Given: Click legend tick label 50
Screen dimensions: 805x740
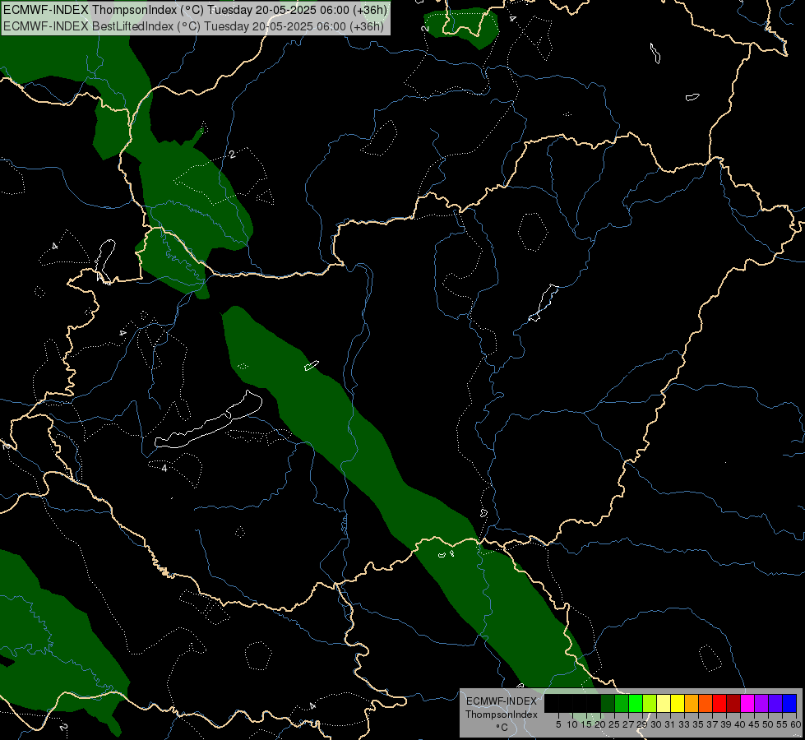Looking at the screenshot, I should 768,724.
